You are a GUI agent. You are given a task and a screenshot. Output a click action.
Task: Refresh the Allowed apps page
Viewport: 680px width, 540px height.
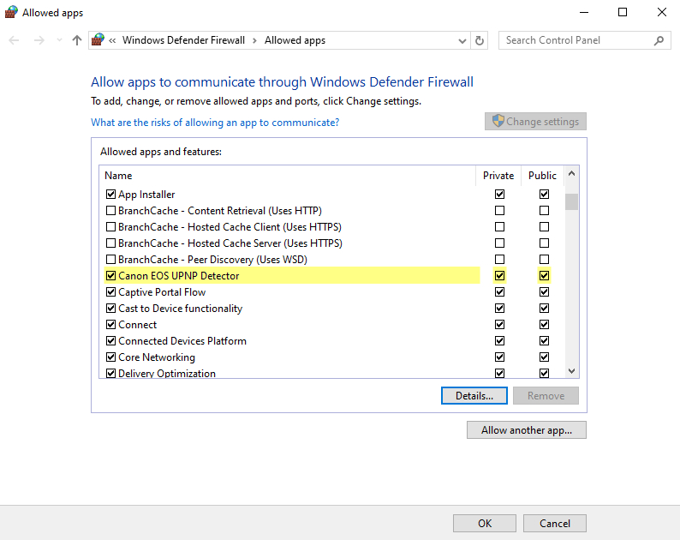(x=480, y=40)
